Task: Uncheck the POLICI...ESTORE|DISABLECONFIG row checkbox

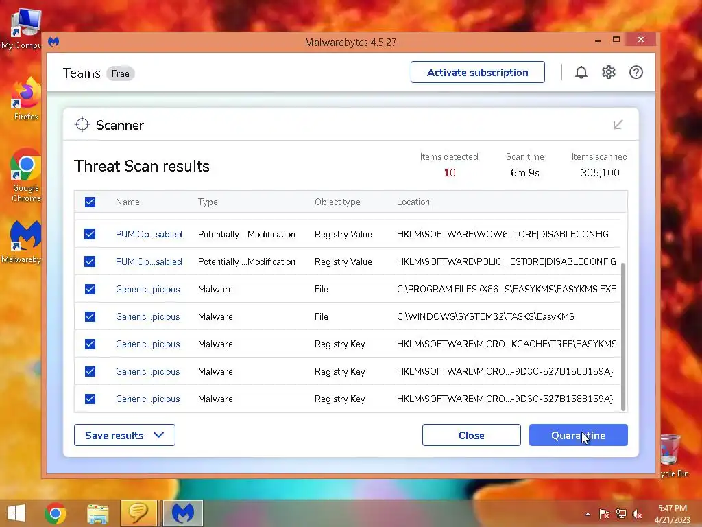Action: (x=90, y=261)
